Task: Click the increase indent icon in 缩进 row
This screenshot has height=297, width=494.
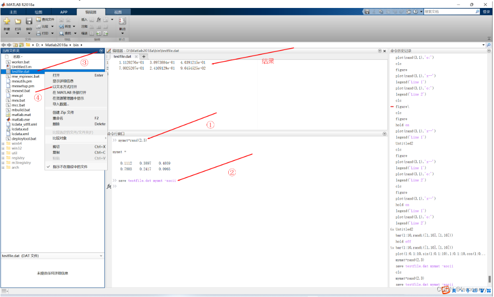Action: click(98, 33)
